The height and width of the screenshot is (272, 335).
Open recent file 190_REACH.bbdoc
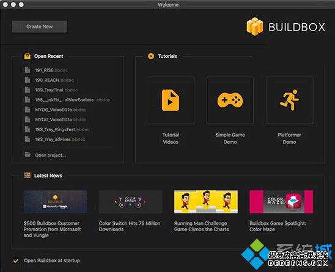pyautogui.click(x=54, y=80)
